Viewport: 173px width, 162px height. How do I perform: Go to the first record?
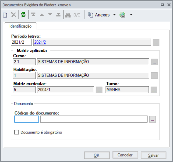pos(33,15)
